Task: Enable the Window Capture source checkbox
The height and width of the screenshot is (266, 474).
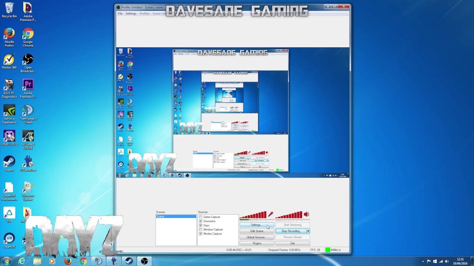Action: (201, 229)
